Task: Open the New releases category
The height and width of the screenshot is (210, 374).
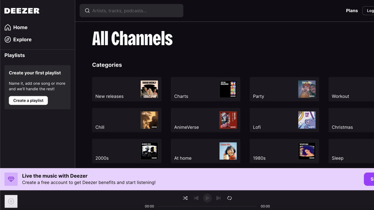Action: tap(127, 89)
